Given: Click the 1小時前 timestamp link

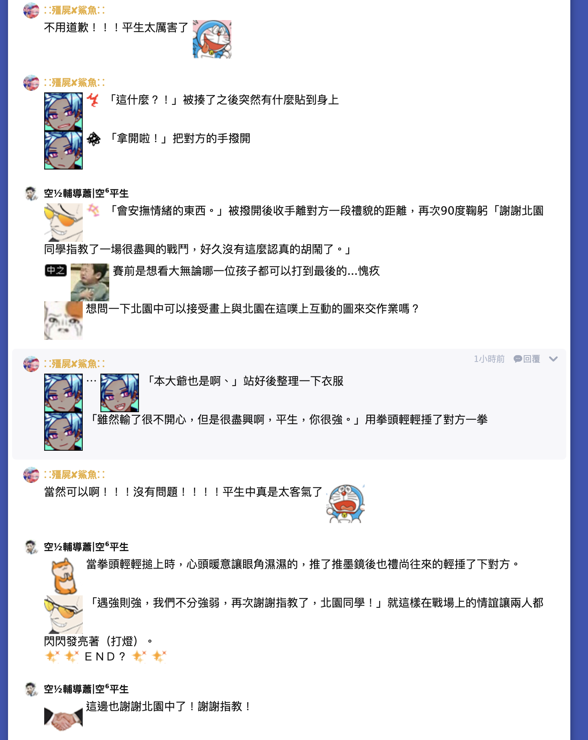Looking at the screenshot, I should click(489, 359).
